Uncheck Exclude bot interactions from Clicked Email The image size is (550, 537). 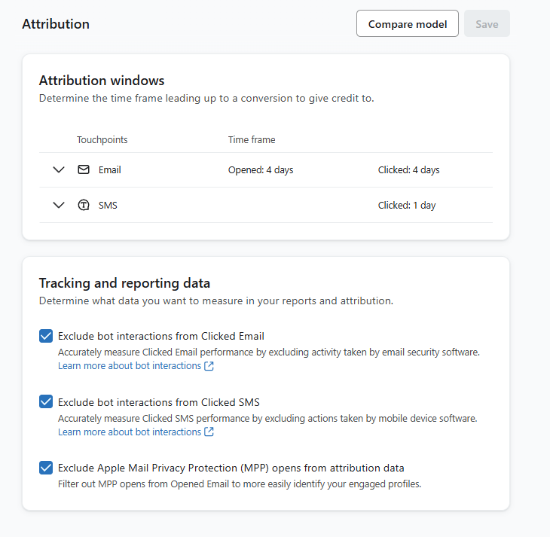click(x=46, y=336)
